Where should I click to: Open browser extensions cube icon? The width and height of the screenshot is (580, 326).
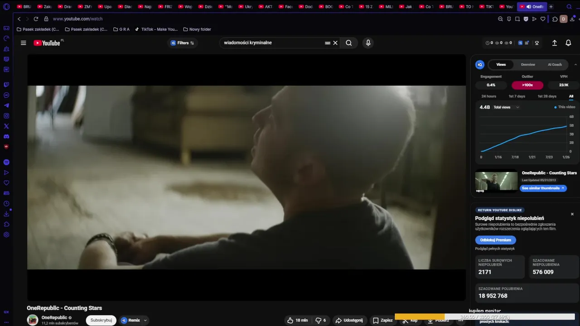point(555,19)
